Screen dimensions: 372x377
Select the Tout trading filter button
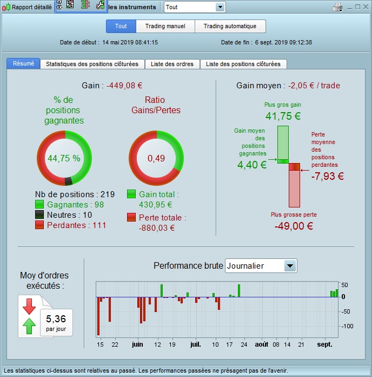tap(121, 26)
